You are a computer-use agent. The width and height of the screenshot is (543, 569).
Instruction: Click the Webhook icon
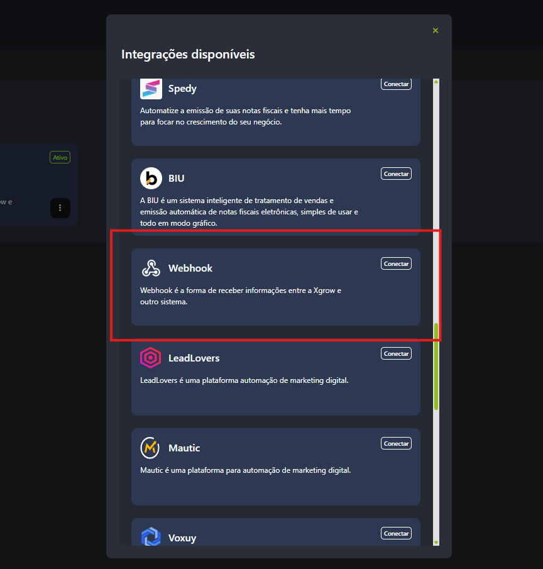[x=151, y=268]
